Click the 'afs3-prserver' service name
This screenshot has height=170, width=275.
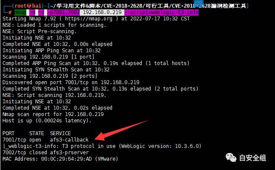pos(69,153)
